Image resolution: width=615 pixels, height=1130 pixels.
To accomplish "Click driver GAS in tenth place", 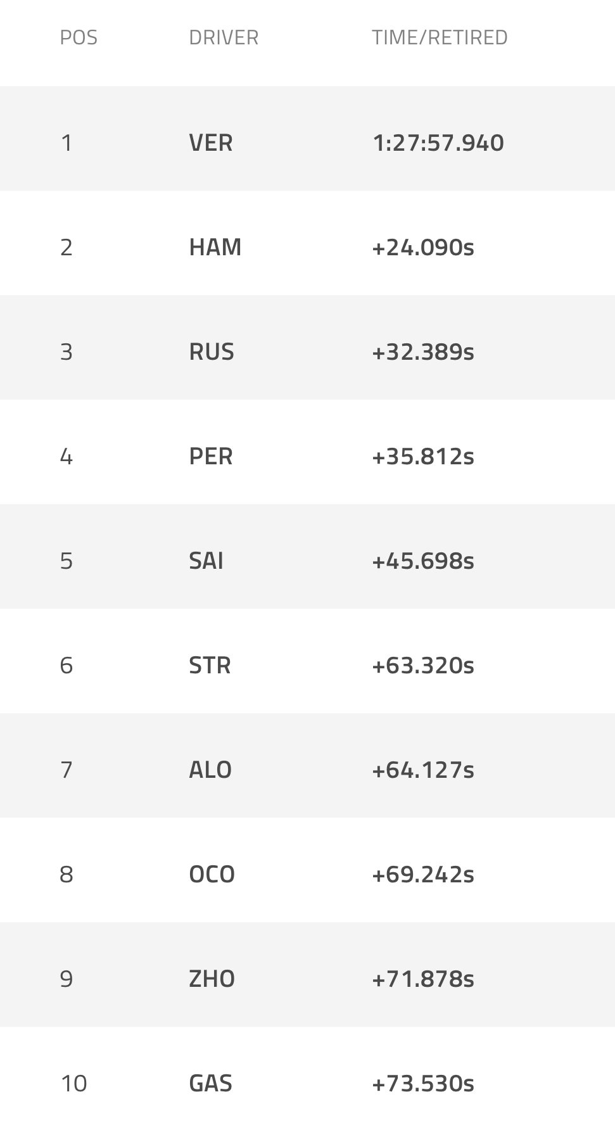I will tap(210, 1084).
